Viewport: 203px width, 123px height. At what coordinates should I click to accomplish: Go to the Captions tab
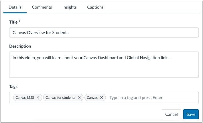click(x=95, y=7)
